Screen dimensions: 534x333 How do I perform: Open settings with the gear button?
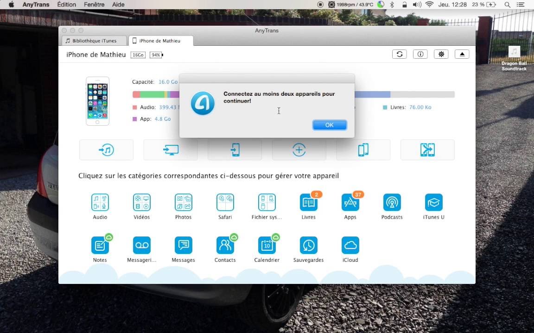(x=441, y=54)
